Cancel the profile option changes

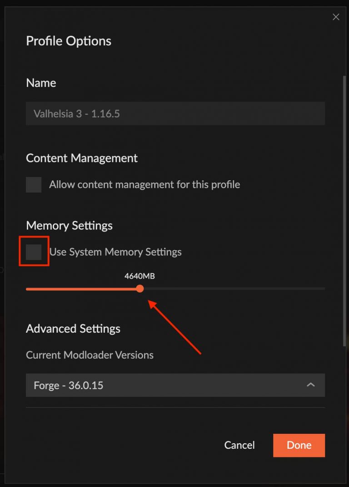click(x=239, y=445)
